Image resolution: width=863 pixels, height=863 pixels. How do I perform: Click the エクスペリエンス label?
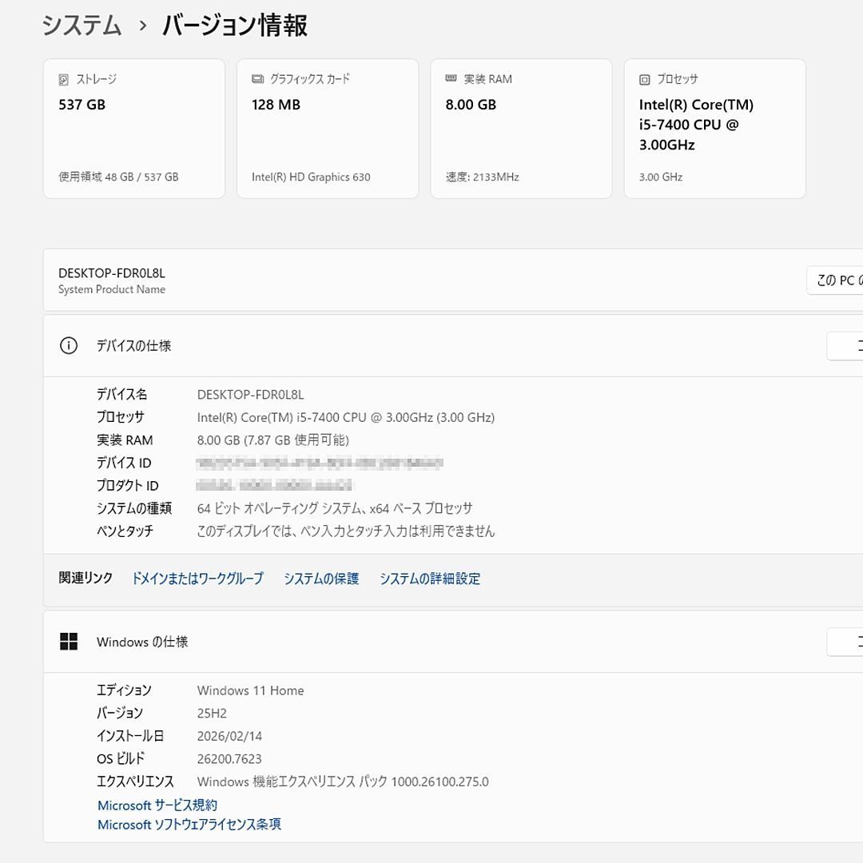(x=135, y=781)
